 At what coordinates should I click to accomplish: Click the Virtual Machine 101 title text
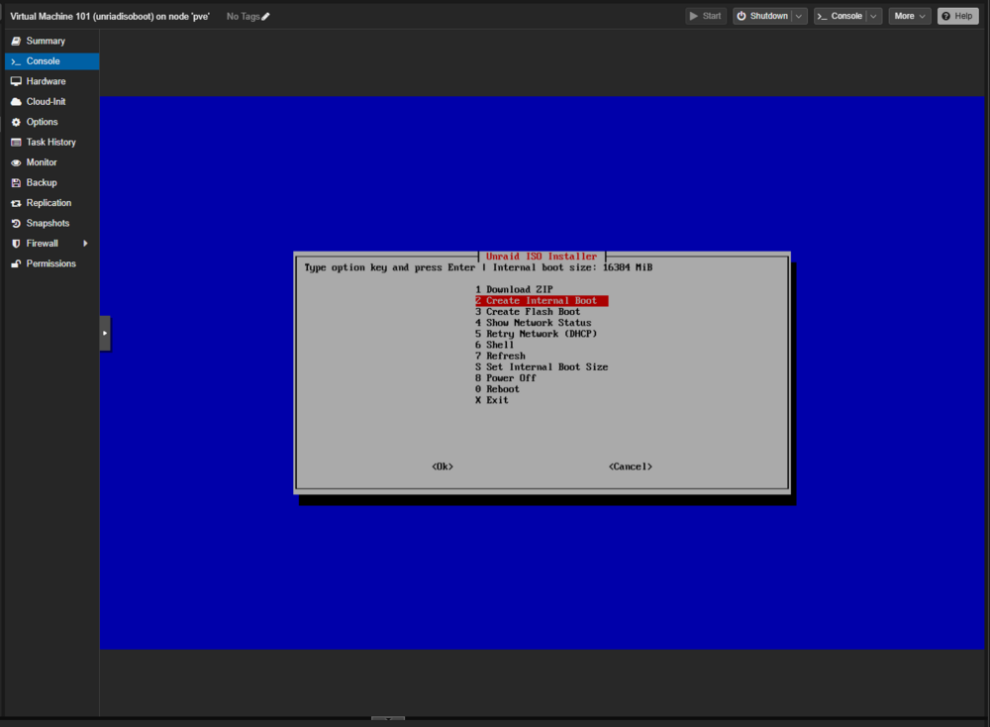(x=110, y=17)
